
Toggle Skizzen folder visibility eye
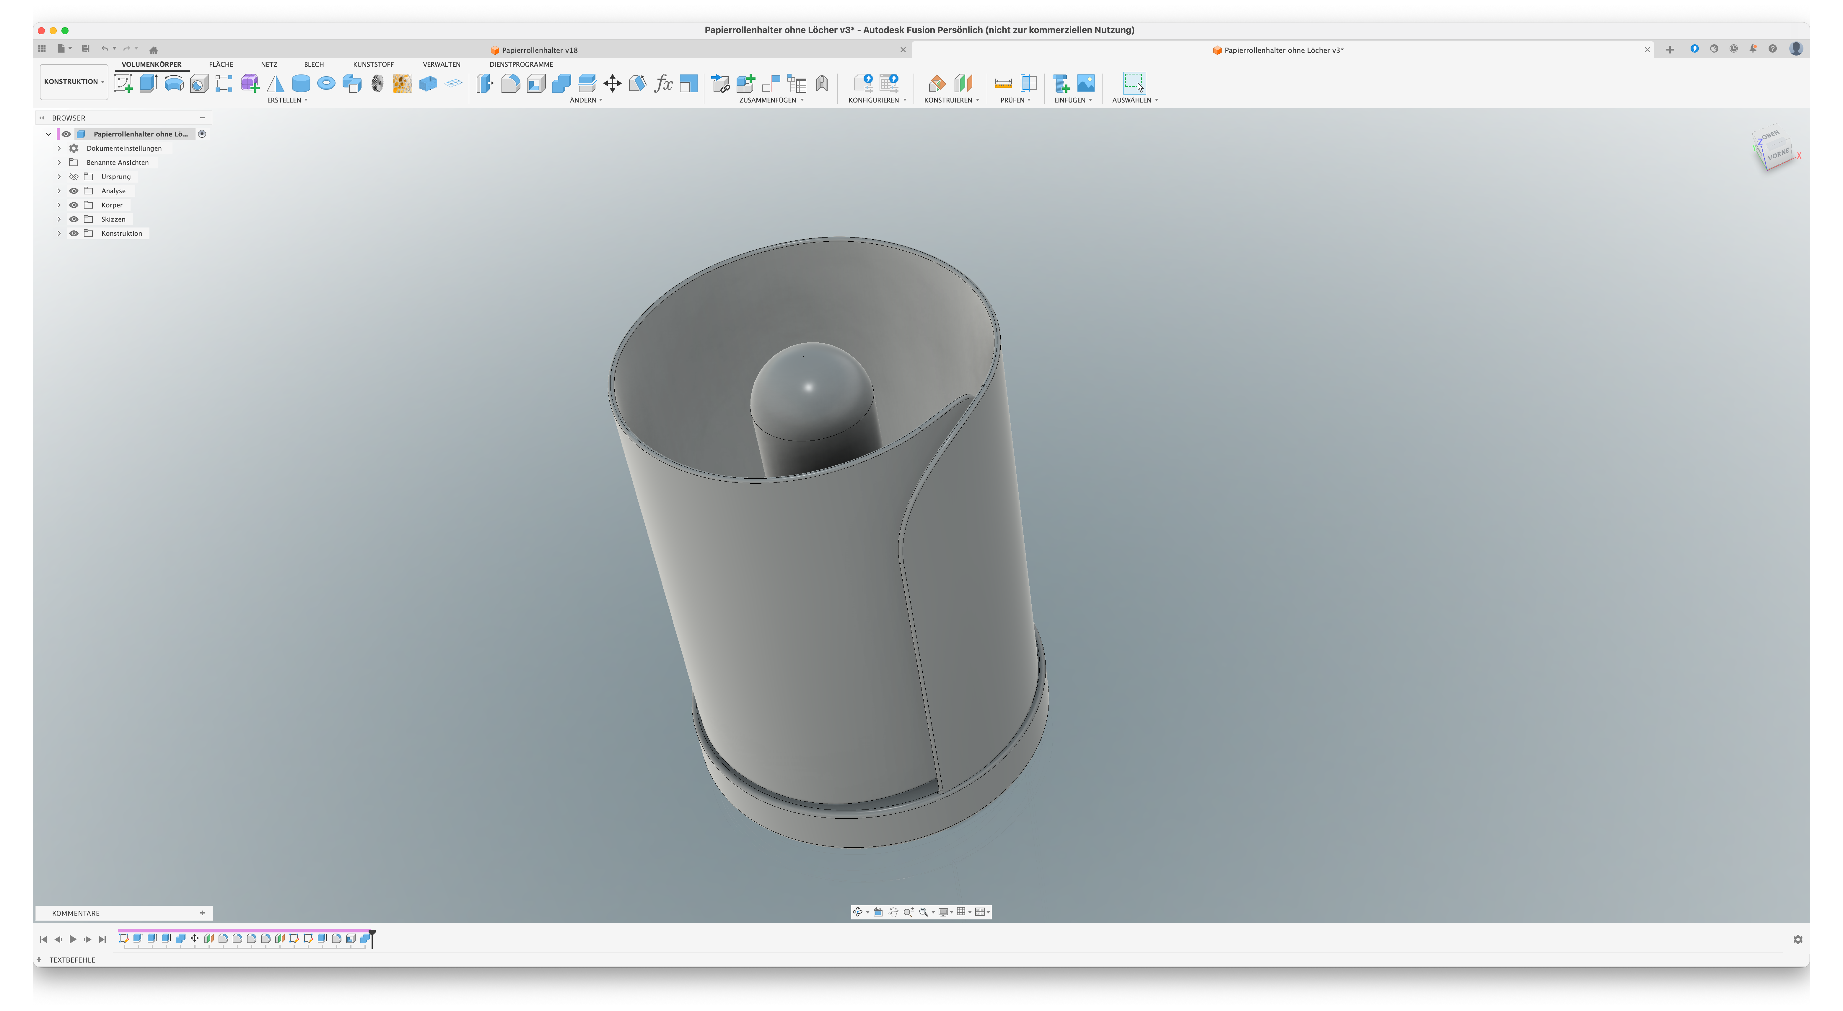coord(74,220)
